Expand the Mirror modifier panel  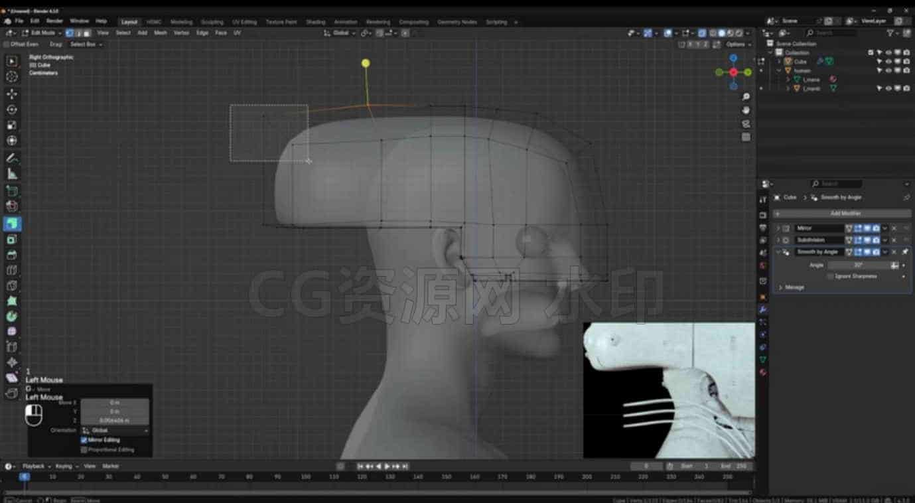[x=778, y=228]
